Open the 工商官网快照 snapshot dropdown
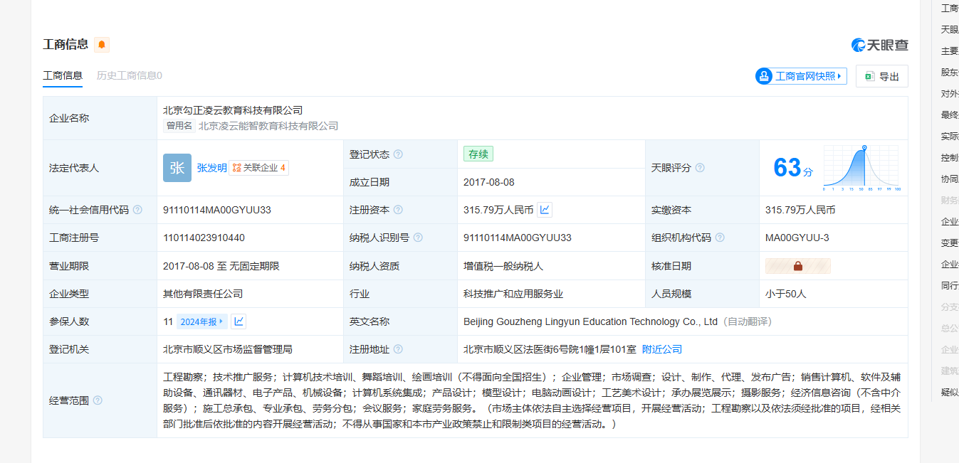This screenshot has width=959, height=463. pyautogui.click(x=801, y=76)
